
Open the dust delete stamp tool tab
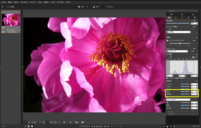[193, 15]
